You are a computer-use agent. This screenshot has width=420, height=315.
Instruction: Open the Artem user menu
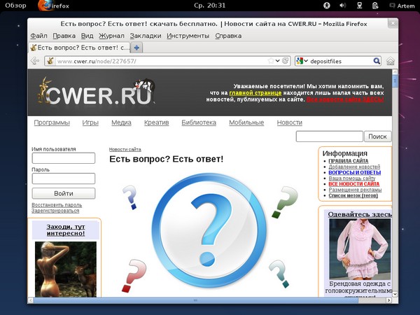[401, 6]
